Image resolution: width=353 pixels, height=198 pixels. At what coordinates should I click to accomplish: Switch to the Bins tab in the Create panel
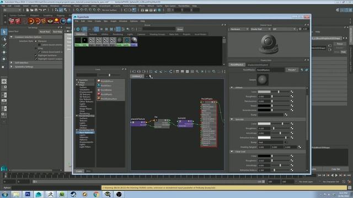(88, 171)
